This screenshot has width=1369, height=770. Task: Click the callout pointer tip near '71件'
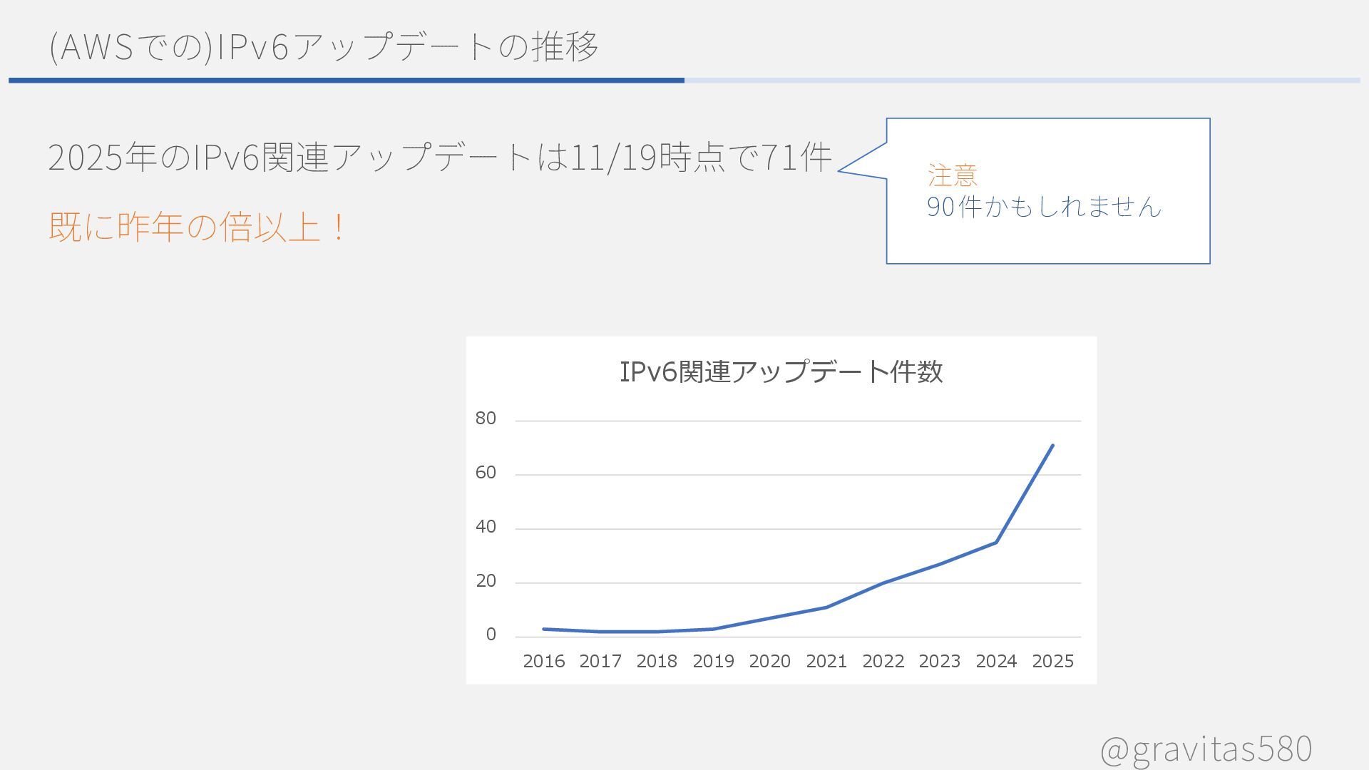tap(841, 171)
